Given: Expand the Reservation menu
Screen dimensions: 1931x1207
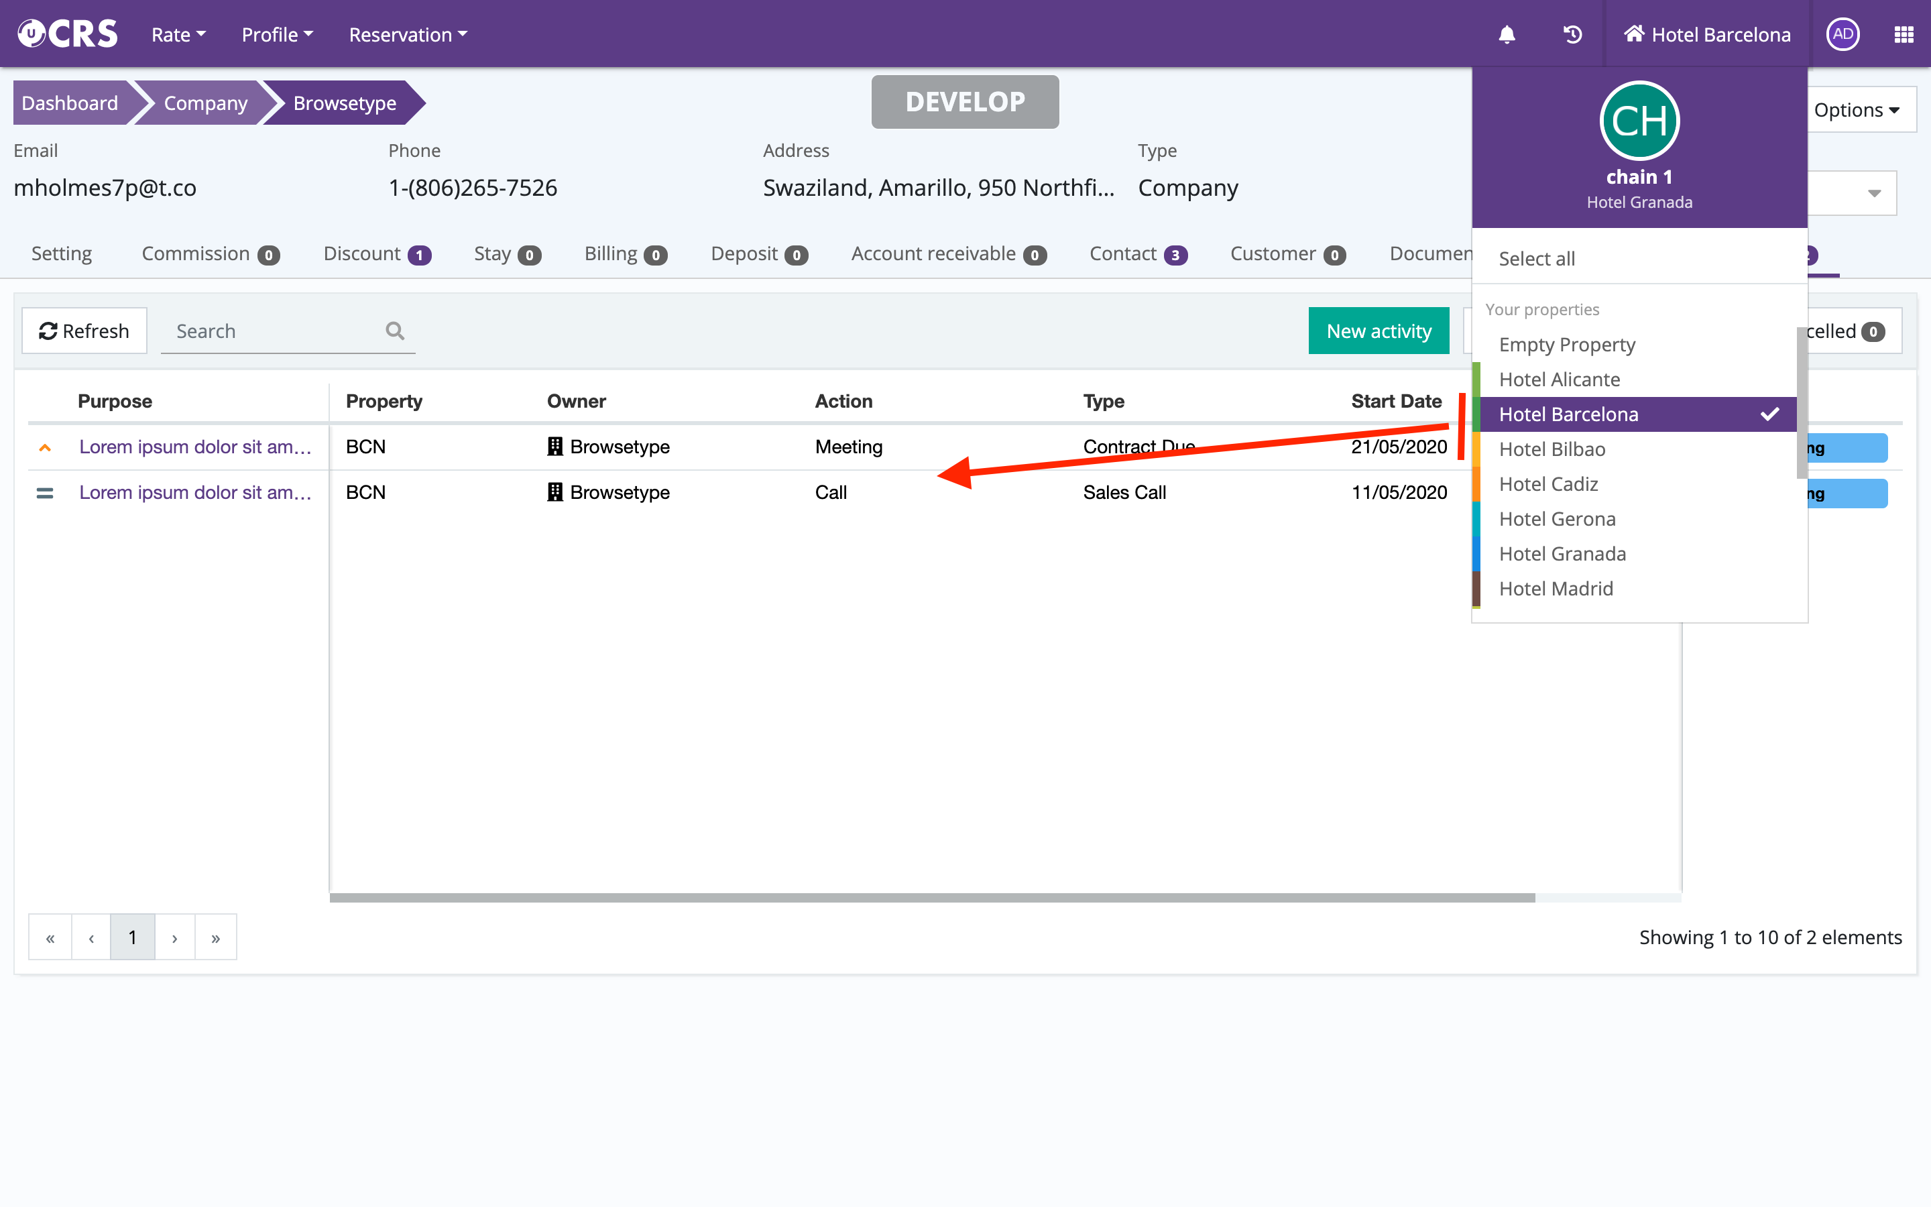Looking at the screenshot, I should click(x=408, y=34).
